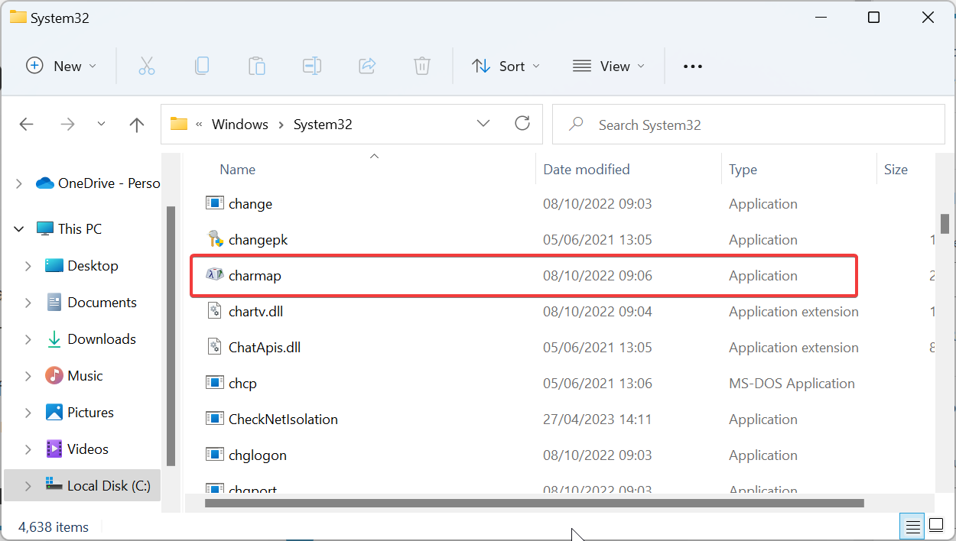Click the CheckNetIsolation file icon

(214, 419)
